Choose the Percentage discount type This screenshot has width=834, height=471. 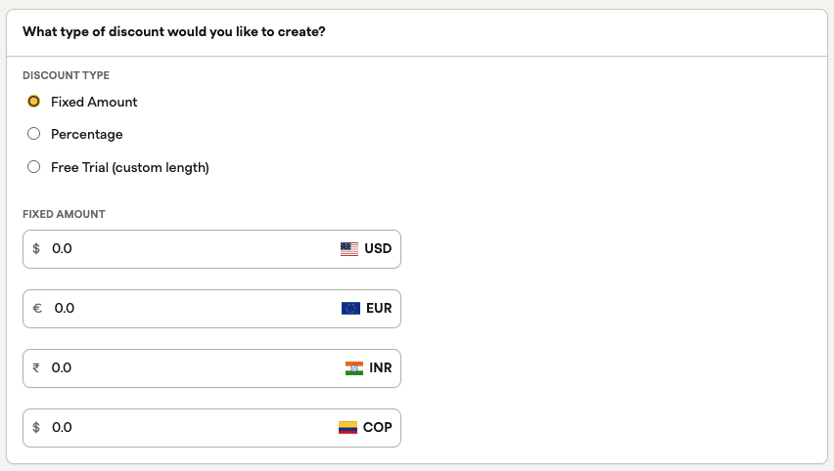coord(34,134)
